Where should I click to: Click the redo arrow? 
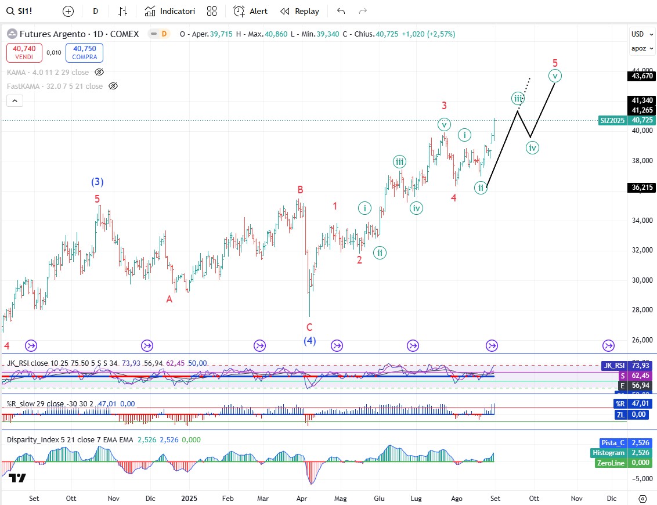pos(363,11)
